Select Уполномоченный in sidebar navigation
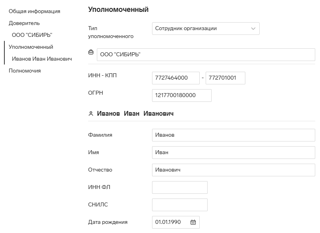The height and width of the screenshot is (233, 320). click(x=31, y=47)
